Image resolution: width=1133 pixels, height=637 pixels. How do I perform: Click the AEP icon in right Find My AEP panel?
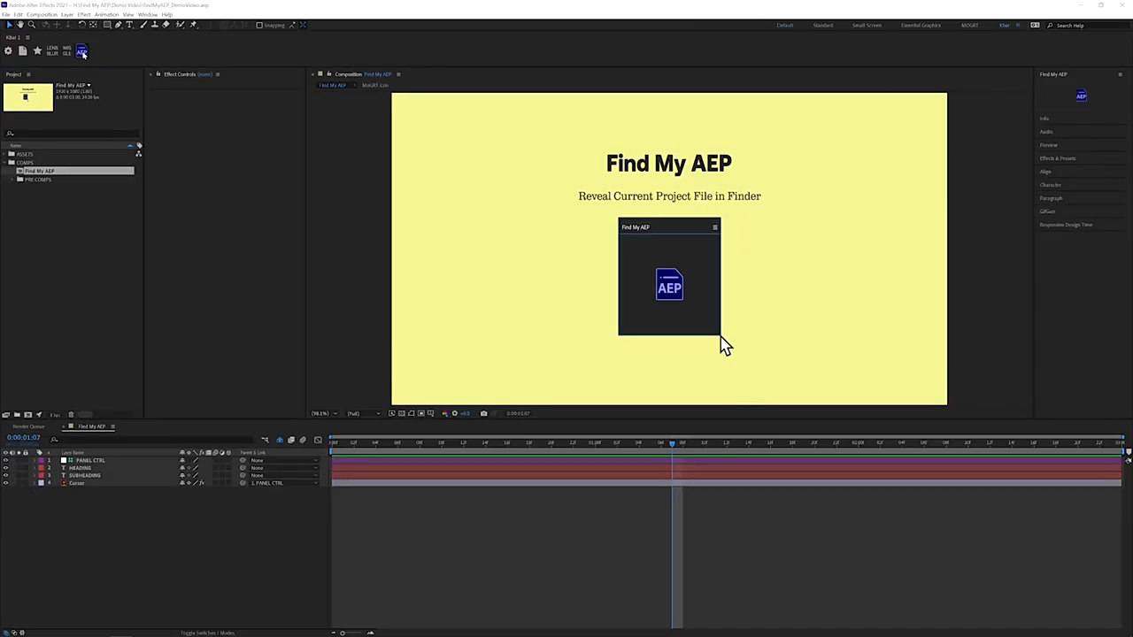pyautogui.click(x=1081, y=96)
